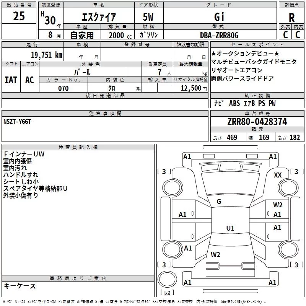Select chassis number "ZRR80-0428374"
306x306 pixels.
pyautogui.click(x=257, y=122)
